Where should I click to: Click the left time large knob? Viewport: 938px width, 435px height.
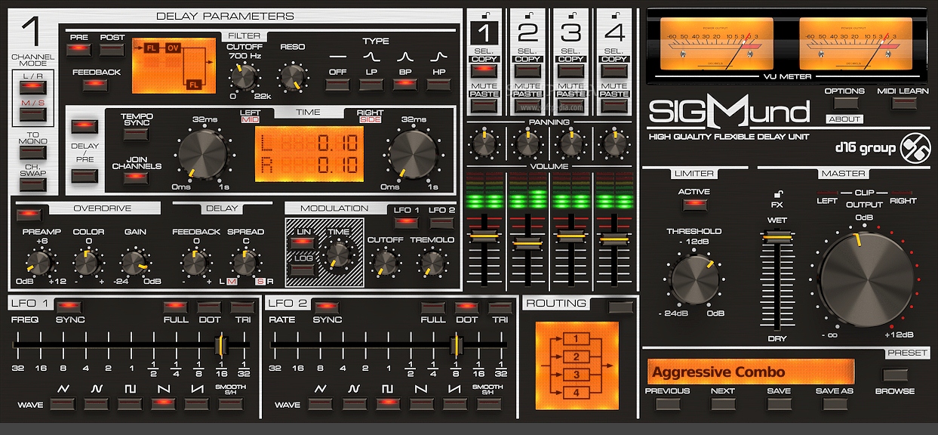click(x=202, y=155)
